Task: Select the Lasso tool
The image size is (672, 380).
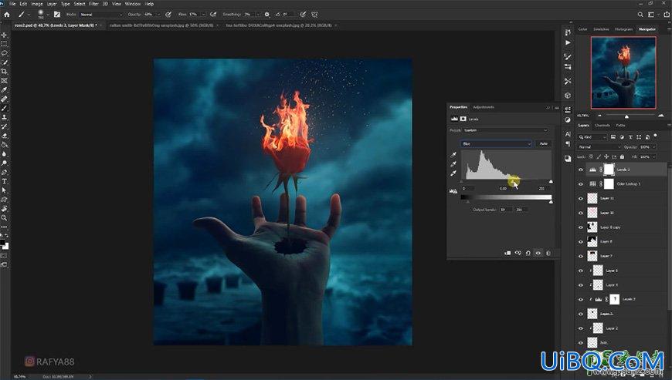Action: 5,53
